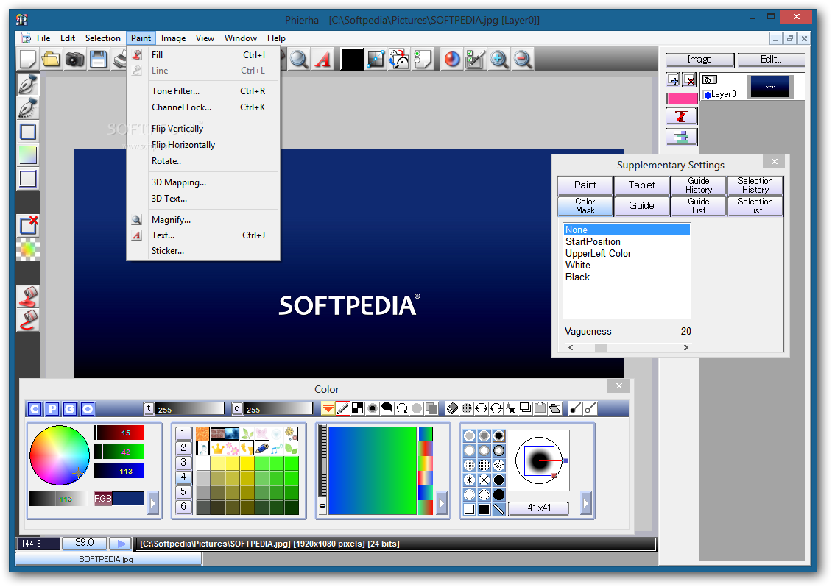Click the red letter A text icon
Image resolution: width=832 pixels, height=587 pixels.
pos(322,59)
